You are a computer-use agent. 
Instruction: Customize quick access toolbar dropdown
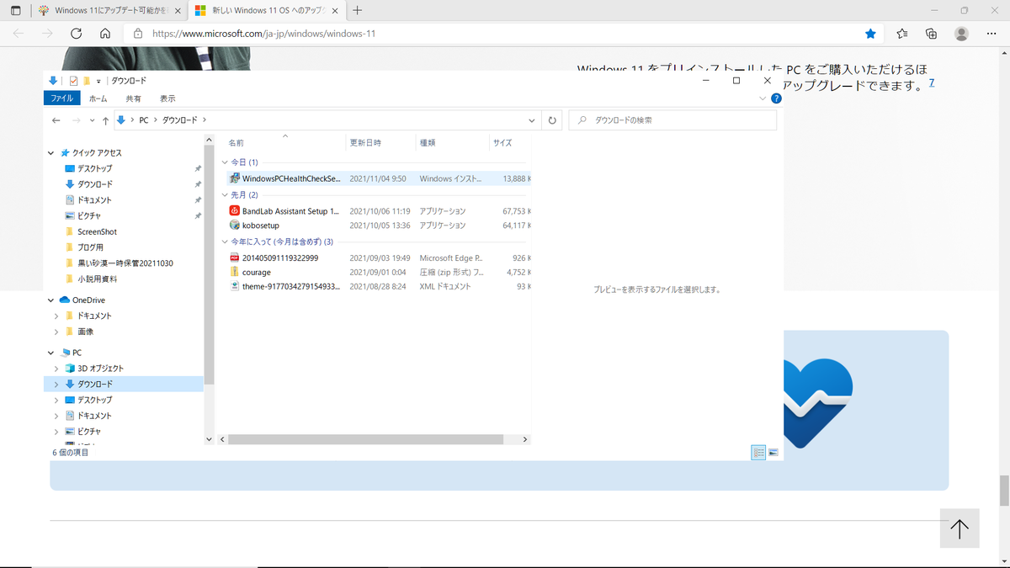pos(98,81)
